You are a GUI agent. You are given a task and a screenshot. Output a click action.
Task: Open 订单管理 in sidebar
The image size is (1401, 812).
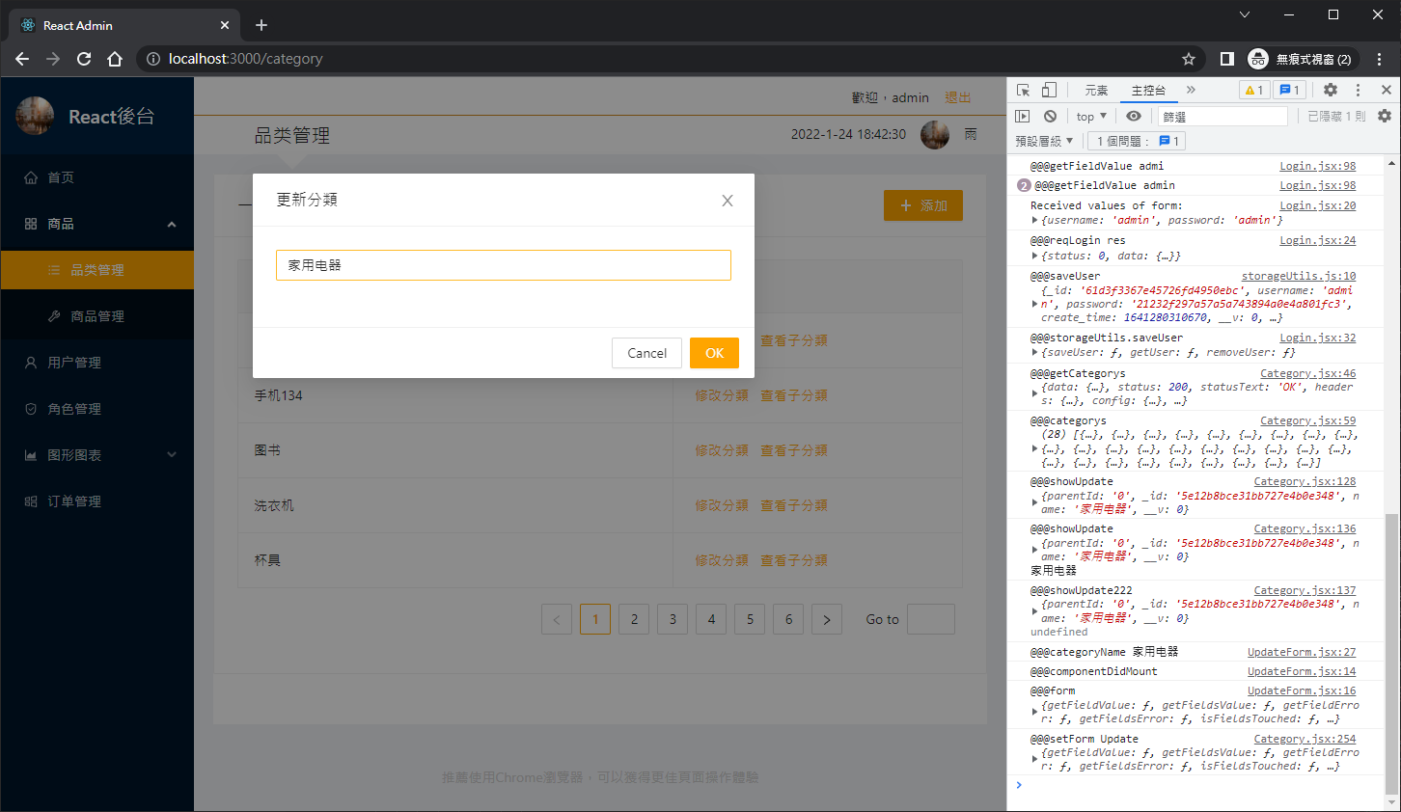click(x=96, y=501)
